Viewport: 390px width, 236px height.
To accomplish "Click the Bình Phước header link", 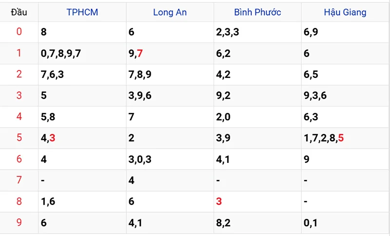I will click(257, 12).
